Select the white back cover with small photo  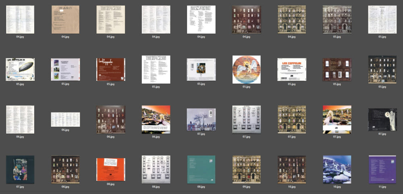click(201, 69)
